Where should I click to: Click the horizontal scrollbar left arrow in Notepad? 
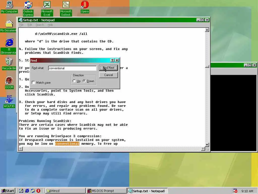point(21,149)
